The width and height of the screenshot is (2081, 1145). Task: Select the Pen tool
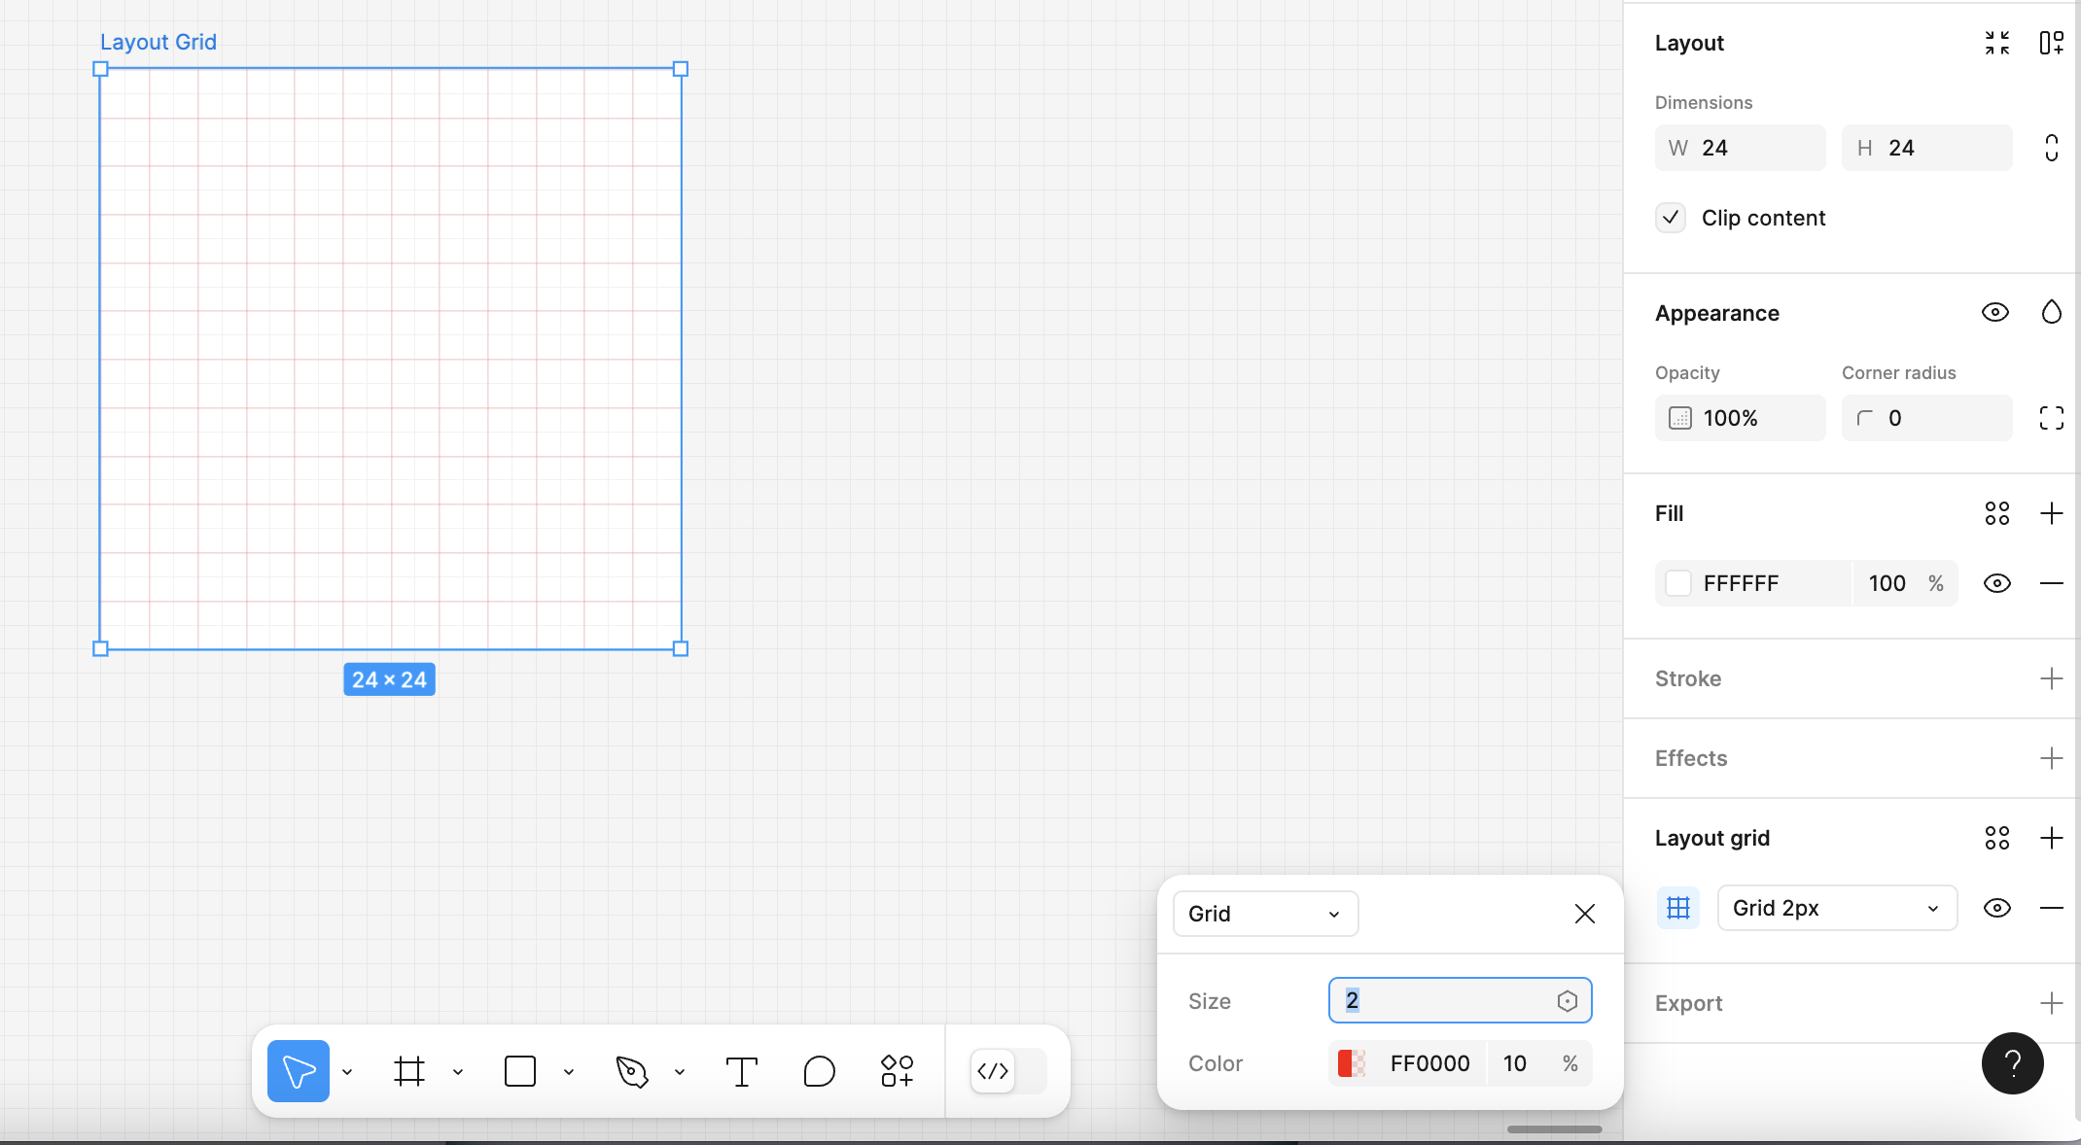(631, 1071)
